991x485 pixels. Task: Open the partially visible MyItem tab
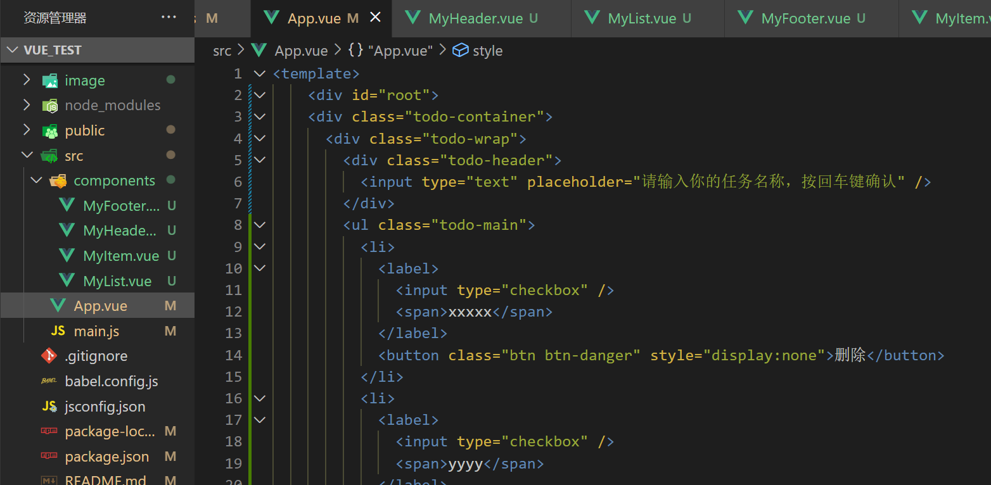[945, 18]
